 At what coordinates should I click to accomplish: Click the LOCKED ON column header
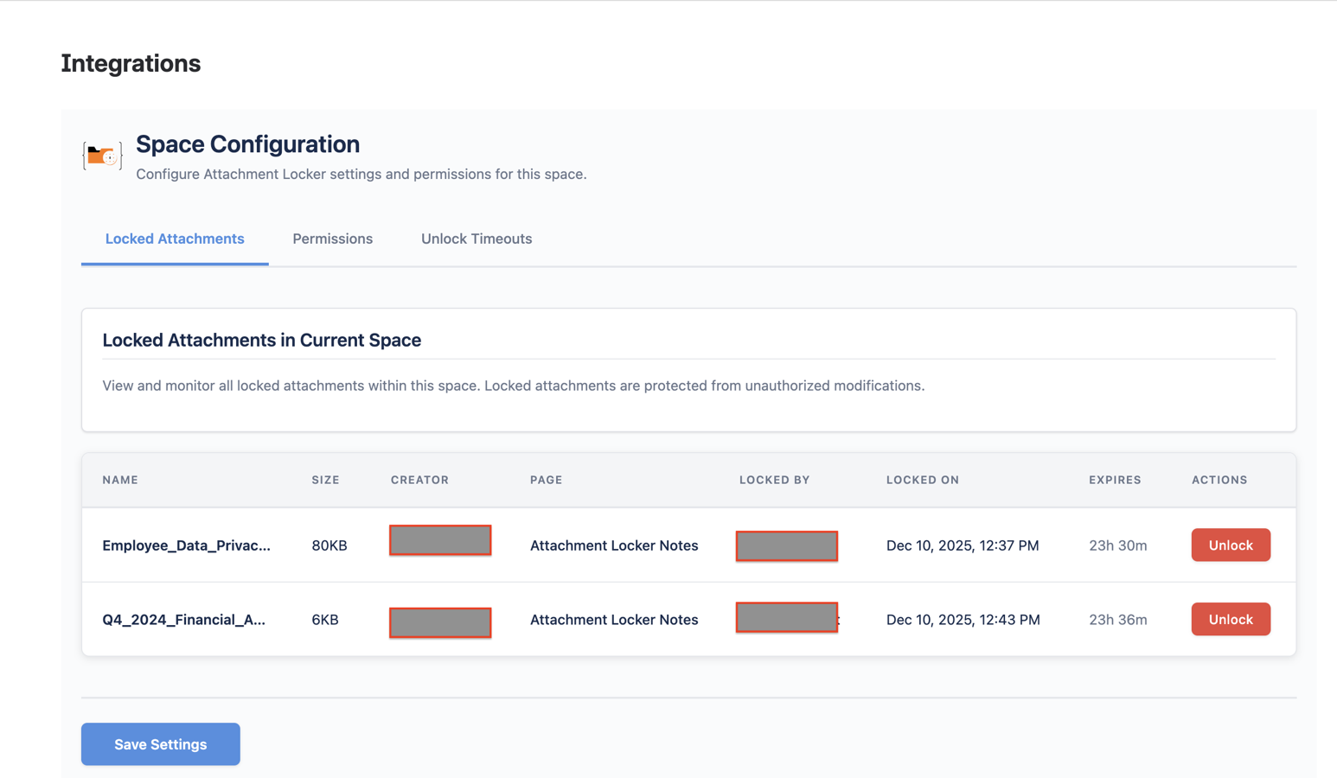(x=923, y=480)
